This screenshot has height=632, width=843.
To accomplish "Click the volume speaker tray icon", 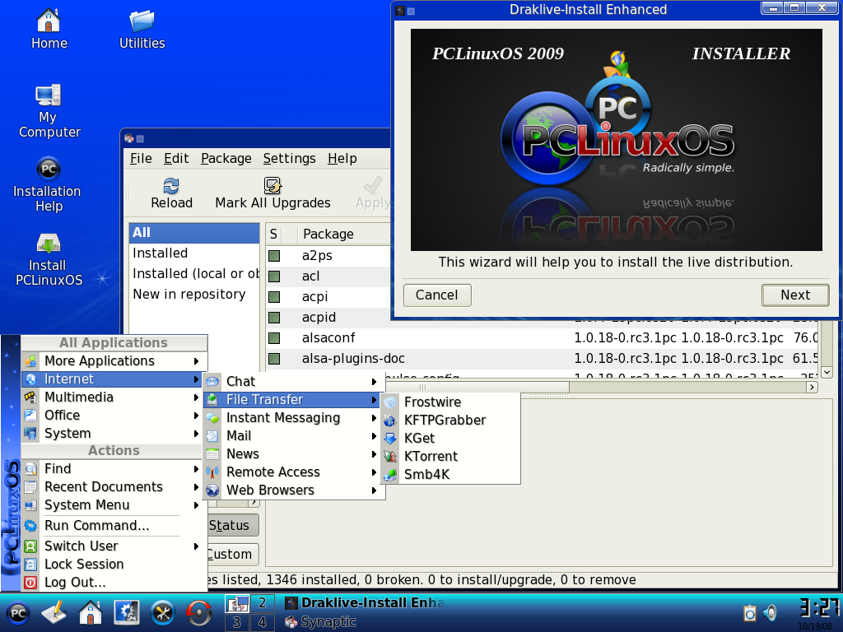I will click(x=771, y=613).
